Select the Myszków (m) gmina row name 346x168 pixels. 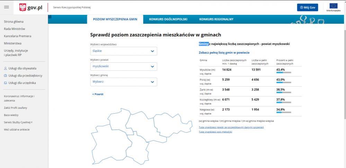[x=207, y=70]
